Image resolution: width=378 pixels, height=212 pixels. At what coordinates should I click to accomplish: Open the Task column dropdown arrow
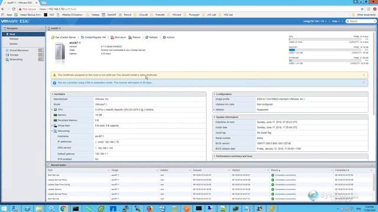tap(108, 170)
